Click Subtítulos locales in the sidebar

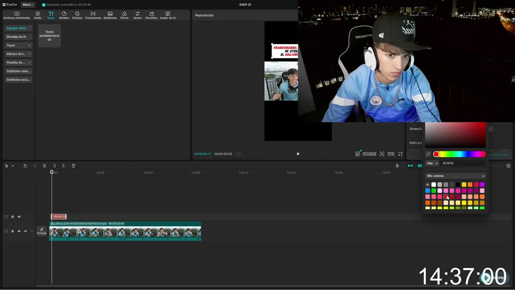(18, 80)
